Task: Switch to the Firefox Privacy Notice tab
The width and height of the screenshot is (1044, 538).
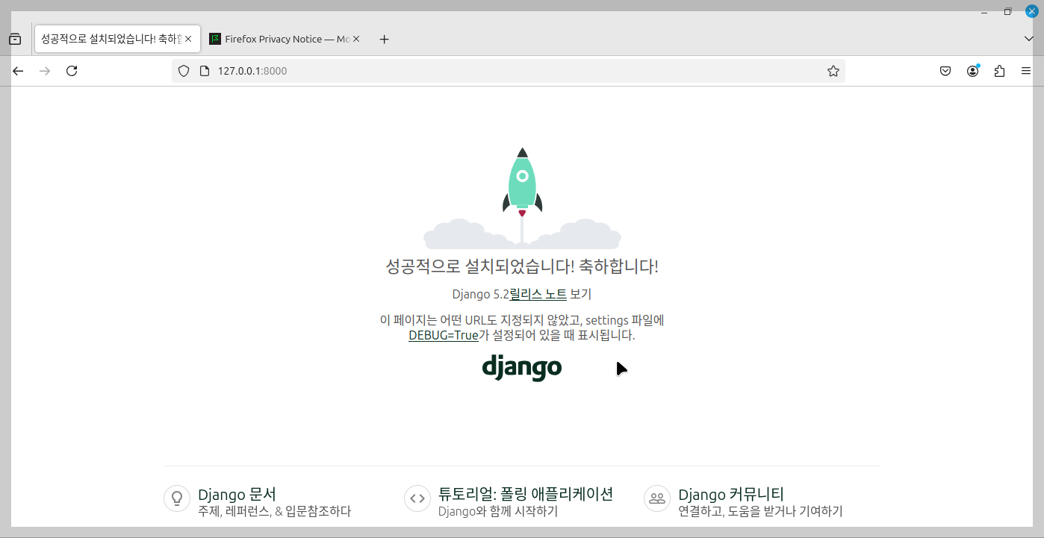Action: (285, 39)
